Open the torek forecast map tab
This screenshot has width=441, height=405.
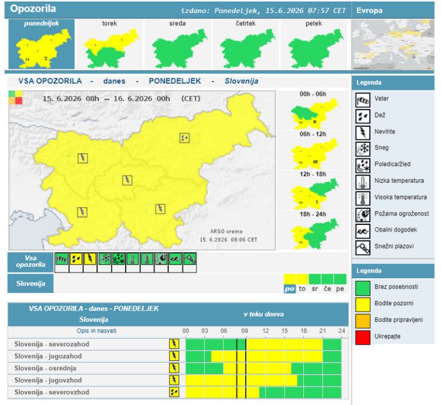click(x=110, y=44)
